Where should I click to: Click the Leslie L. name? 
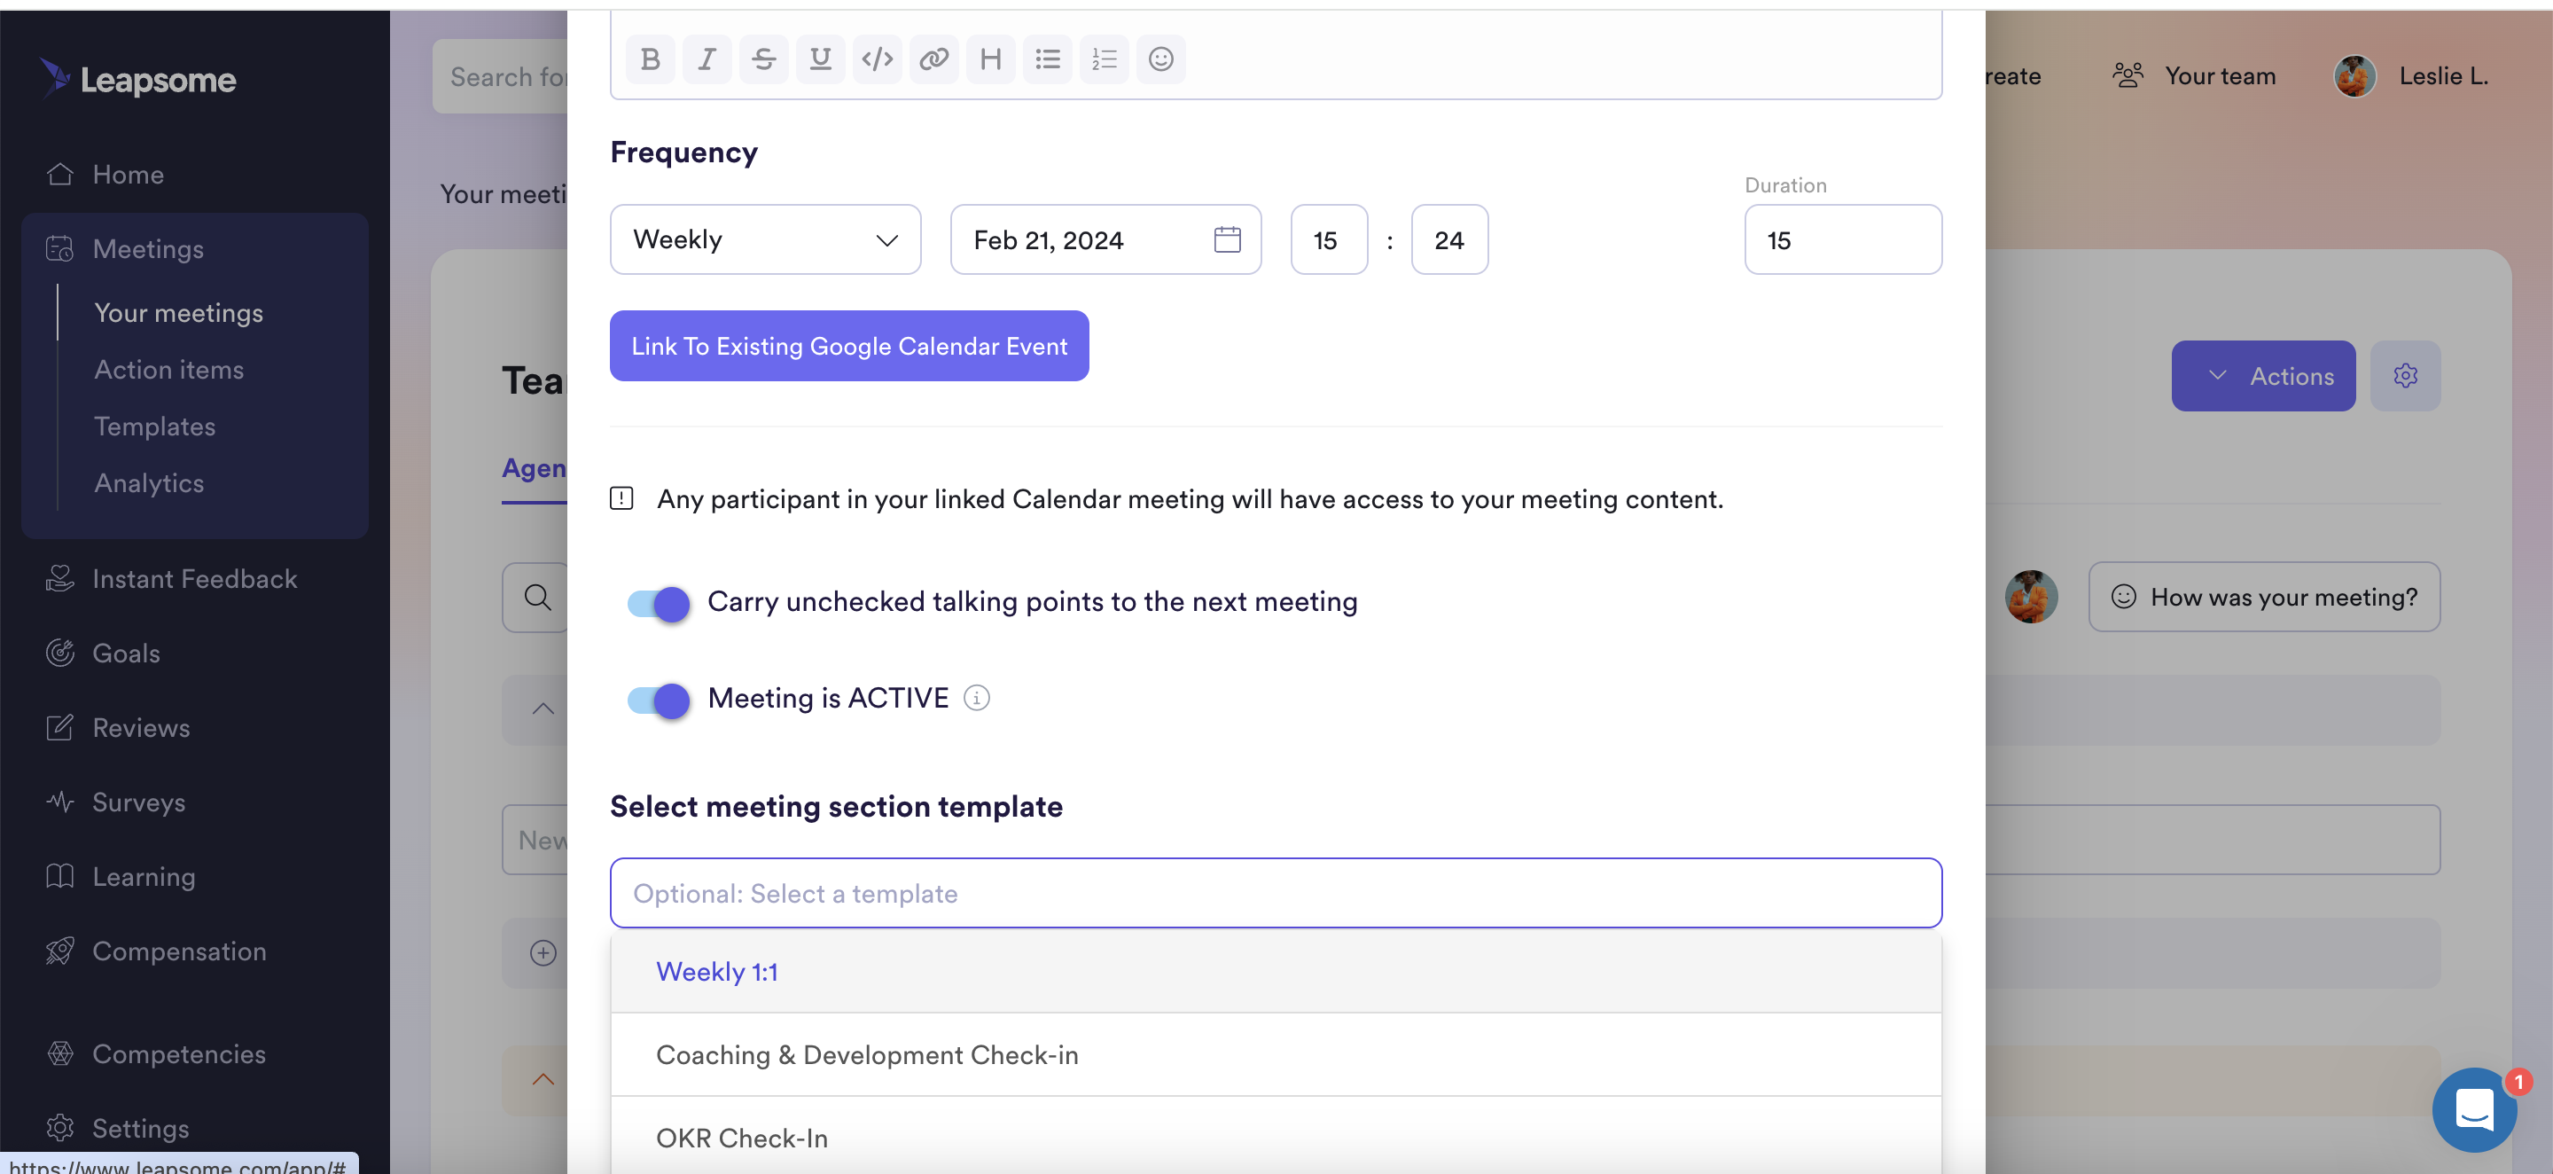point(2443,76)
